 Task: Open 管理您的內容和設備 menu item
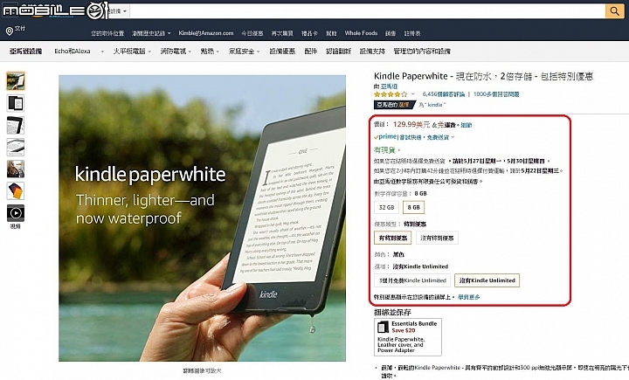(x=422, y=52)
